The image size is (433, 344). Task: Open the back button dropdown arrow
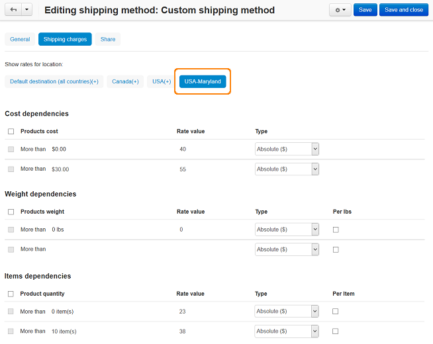click(26, 10)
